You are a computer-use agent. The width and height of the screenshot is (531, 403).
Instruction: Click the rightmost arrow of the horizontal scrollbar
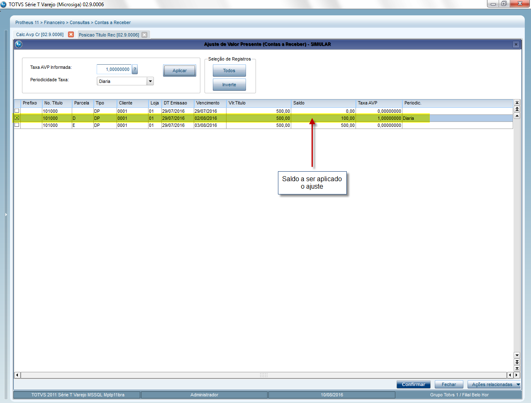(517, 375)
